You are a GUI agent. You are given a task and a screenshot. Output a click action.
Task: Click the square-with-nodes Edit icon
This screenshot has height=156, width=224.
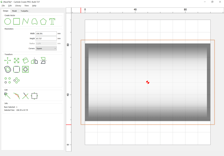tap(34, 96)
